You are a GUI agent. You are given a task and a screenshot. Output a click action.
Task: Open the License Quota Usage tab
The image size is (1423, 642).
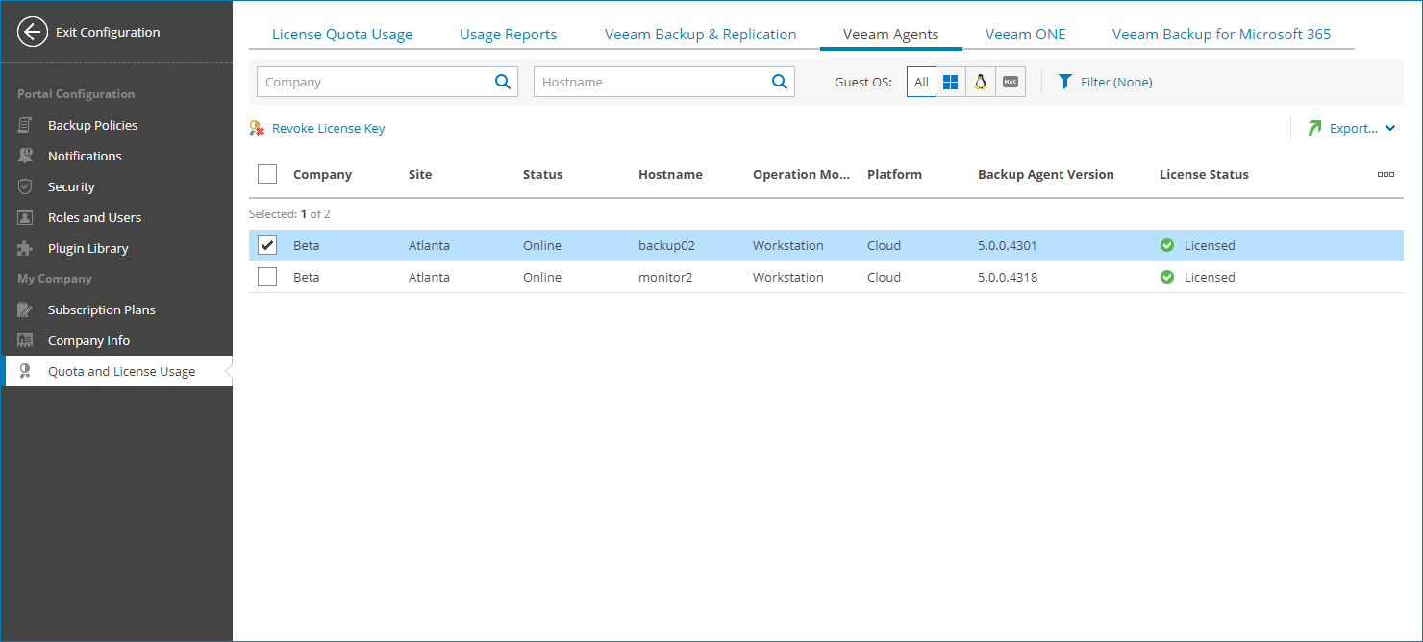coord(342,34)
